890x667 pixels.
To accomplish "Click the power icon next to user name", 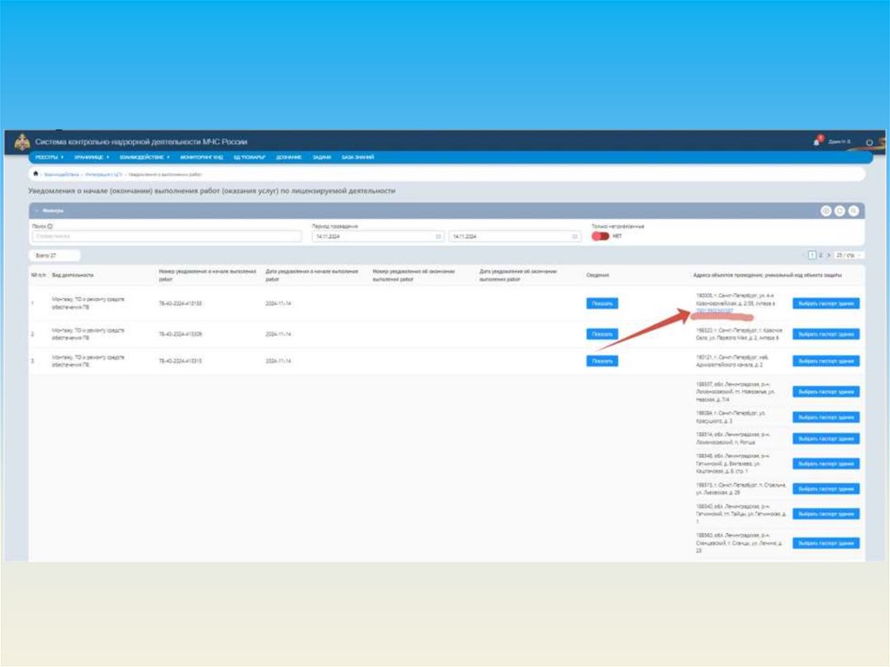I will [869, 142].
